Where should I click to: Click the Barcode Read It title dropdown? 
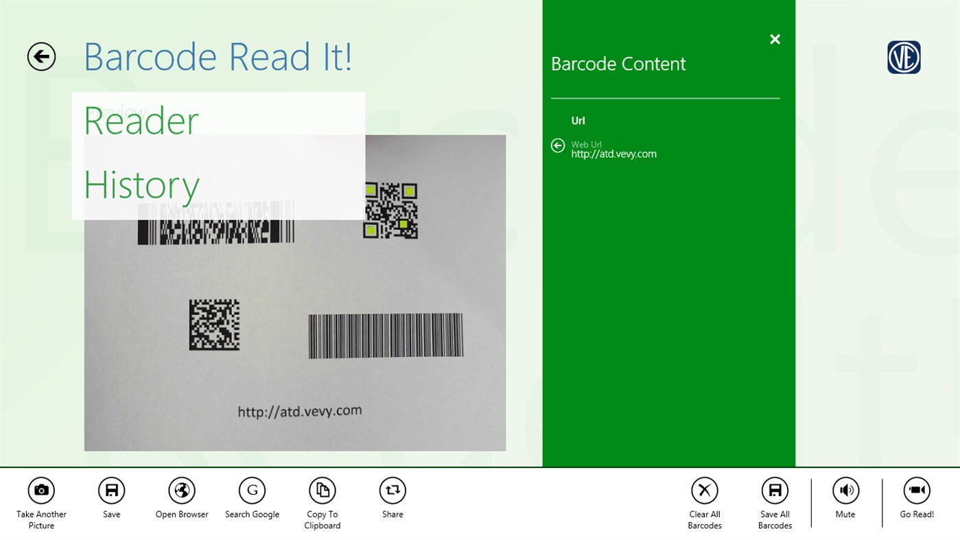218,56
